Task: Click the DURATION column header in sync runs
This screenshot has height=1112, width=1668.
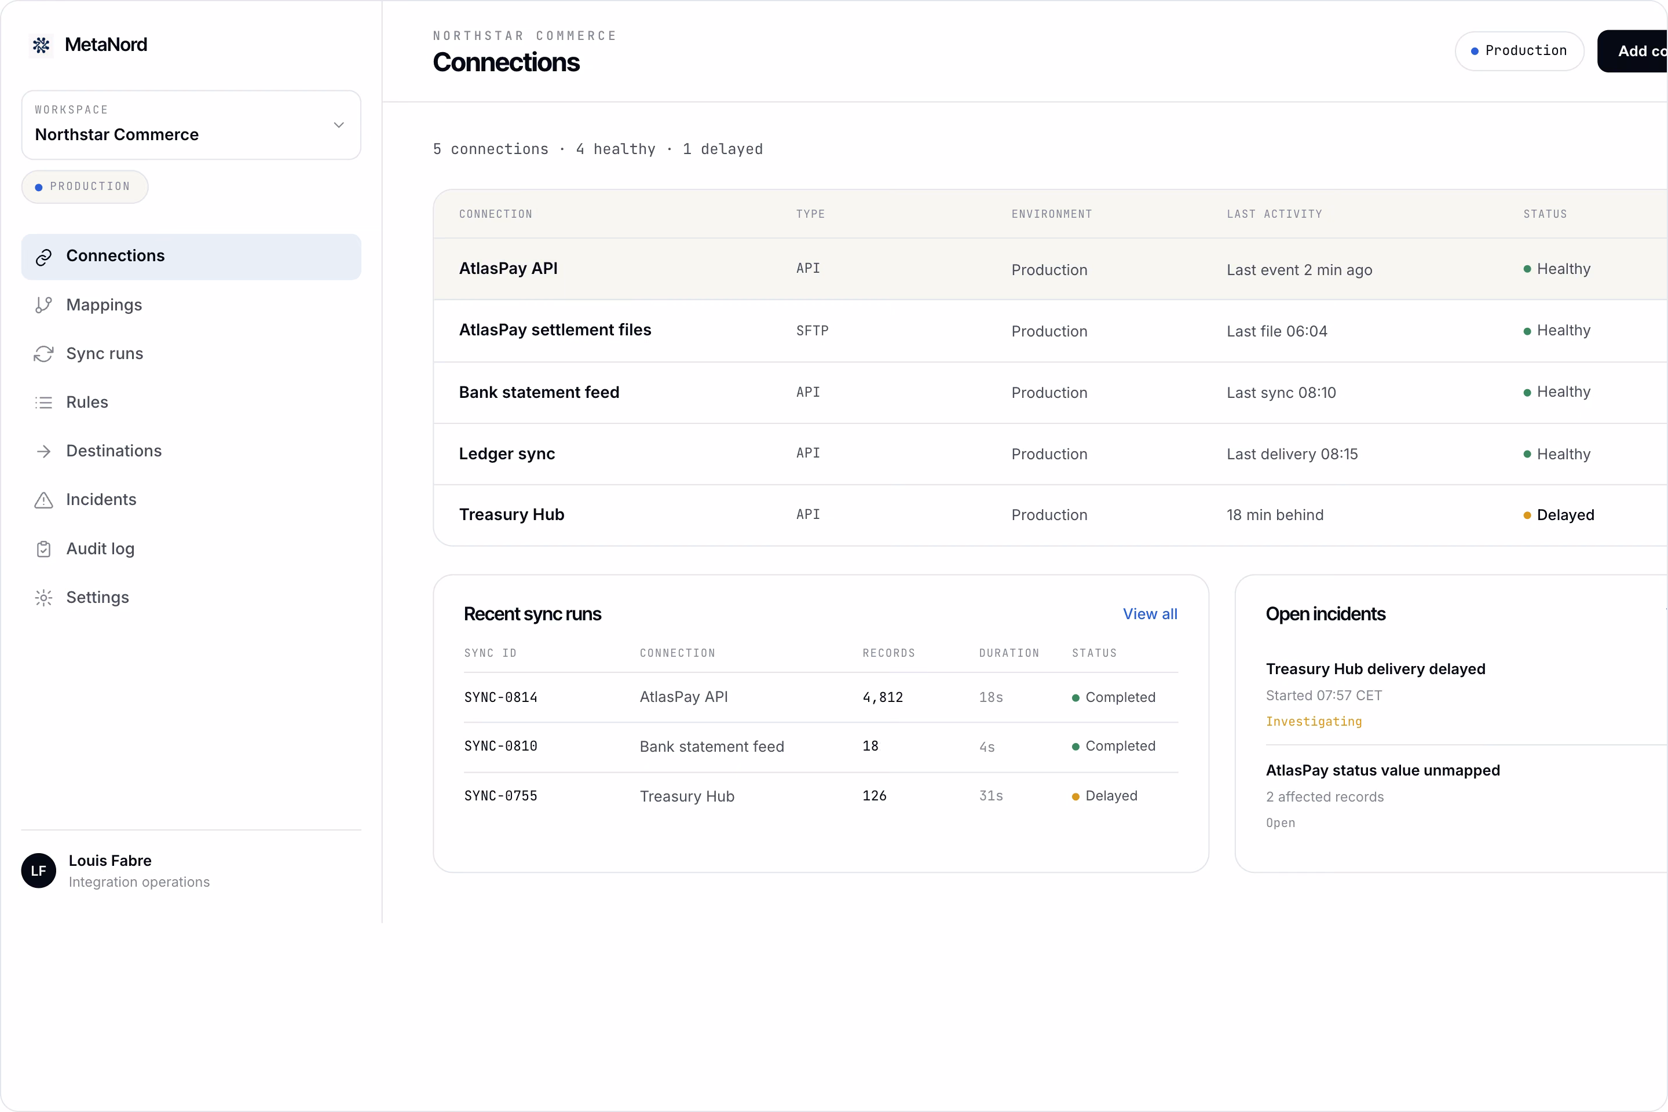Action: 1008,653
